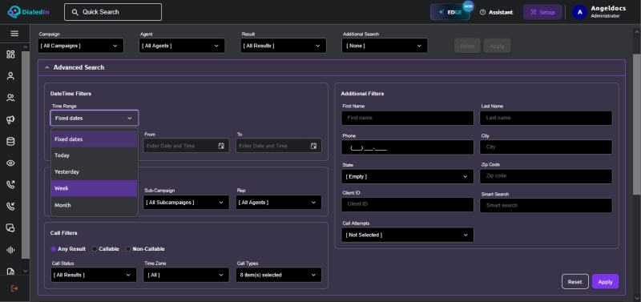Open the Time Zone dropdown
This screenshot has height=302, width=641.
186,275
